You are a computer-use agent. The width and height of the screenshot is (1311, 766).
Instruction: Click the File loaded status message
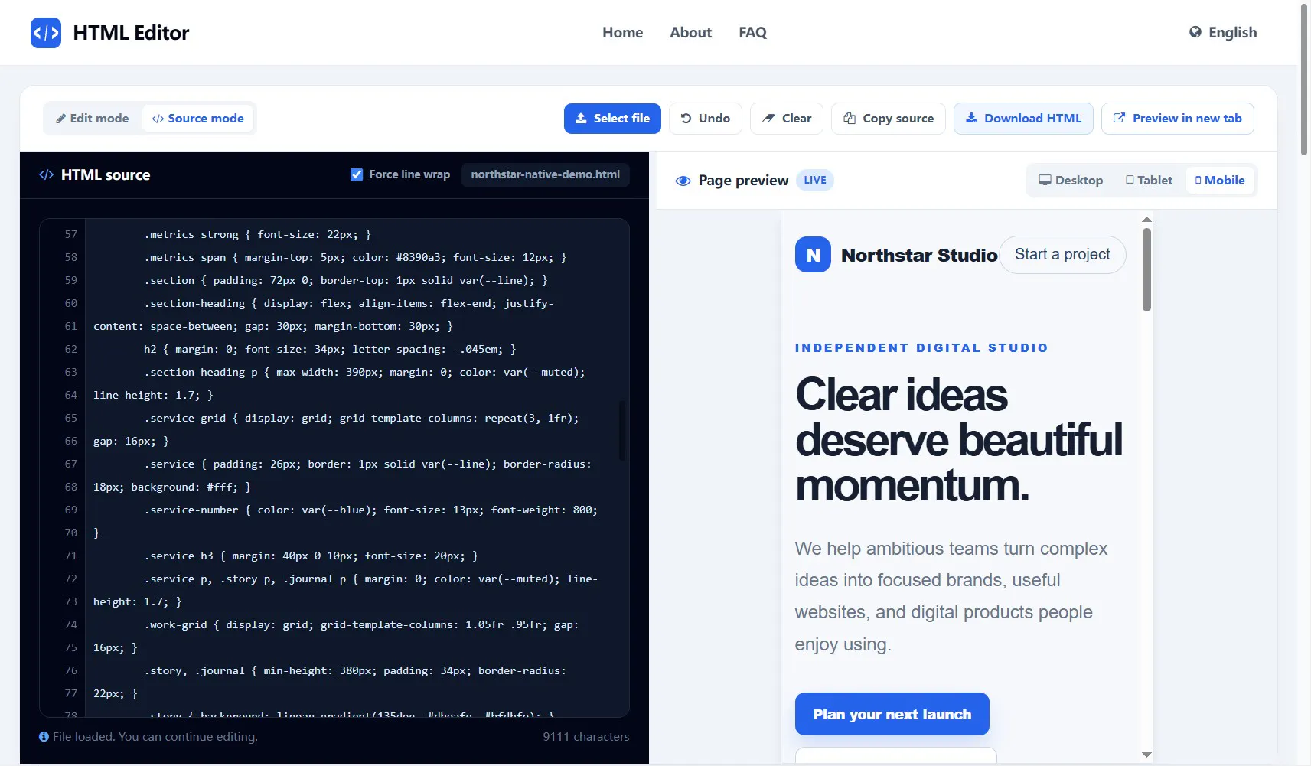pos(155,737)
